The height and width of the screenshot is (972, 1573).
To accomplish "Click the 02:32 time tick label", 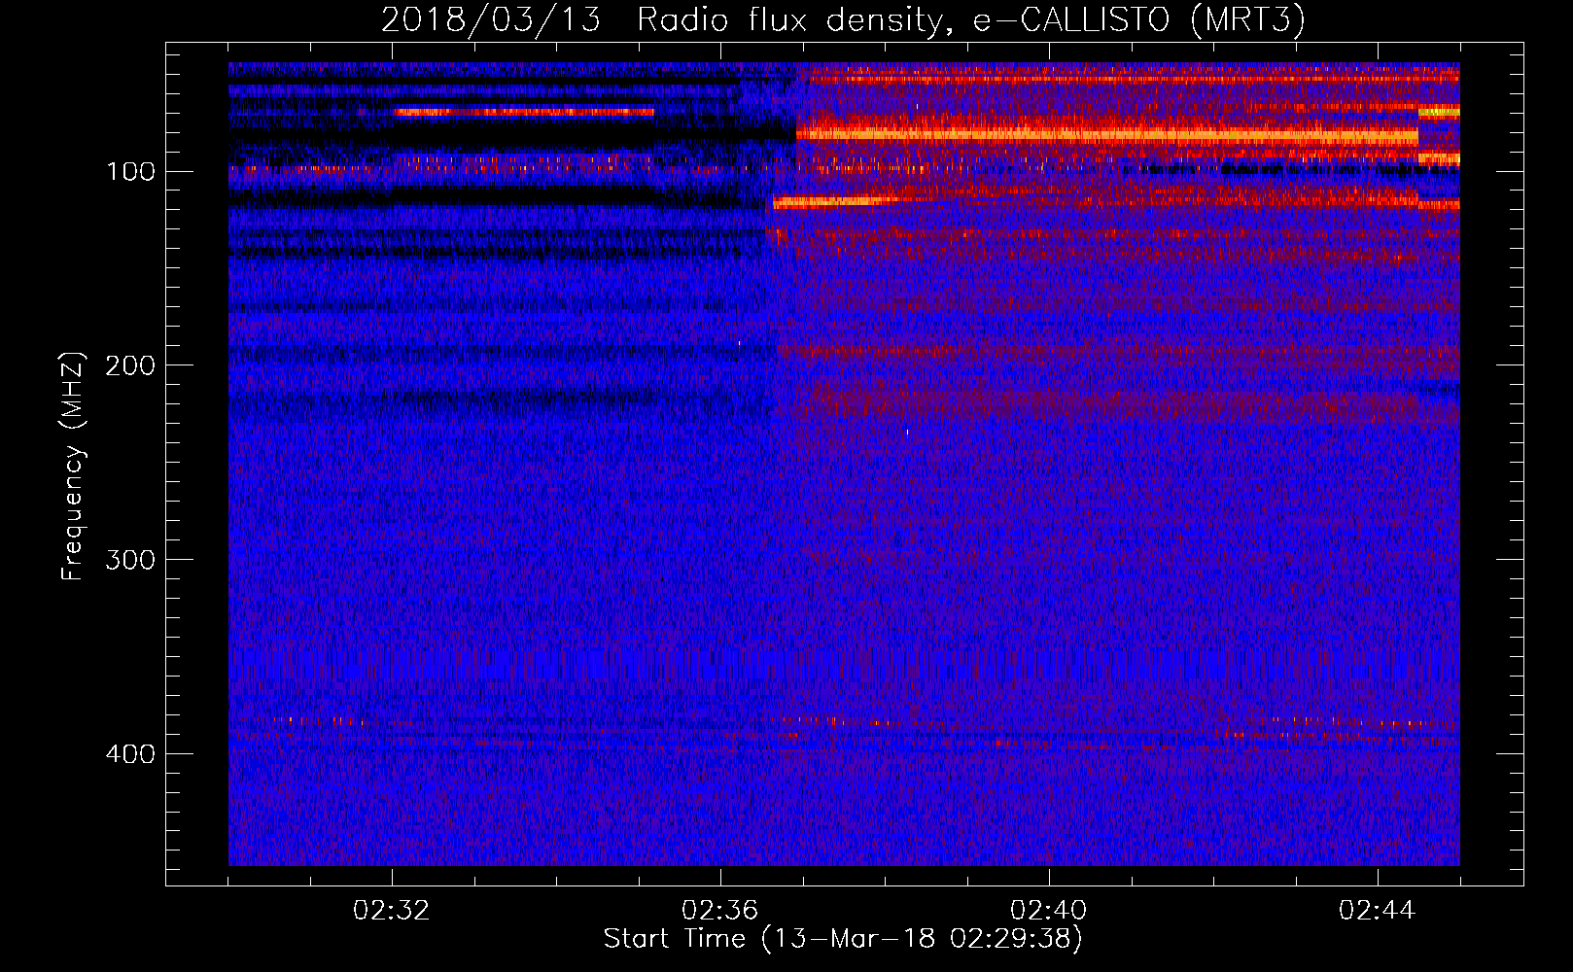I will (x=392, y=911).
